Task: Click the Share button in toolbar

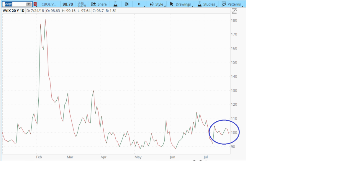Action: (99, 4)
